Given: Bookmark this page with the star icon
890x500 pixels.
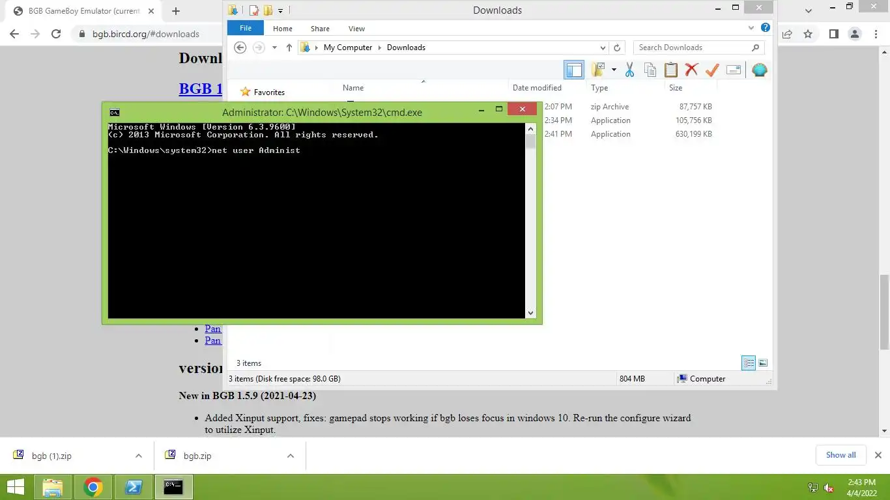Looking at the screenshot, I should click(x=808, y=34).
